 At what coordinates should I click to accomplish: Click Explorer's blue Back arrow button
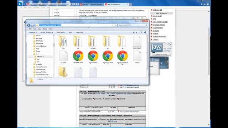pos(29,25)
